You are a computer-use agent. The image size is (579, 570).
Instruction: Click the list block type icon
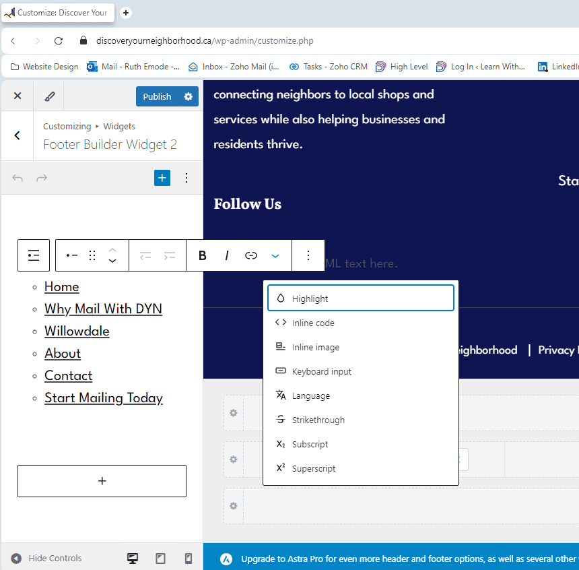(x=34, y=255)
